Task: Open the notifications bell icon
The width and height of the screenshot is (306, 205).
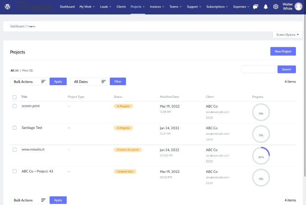Action: point(266,7)
